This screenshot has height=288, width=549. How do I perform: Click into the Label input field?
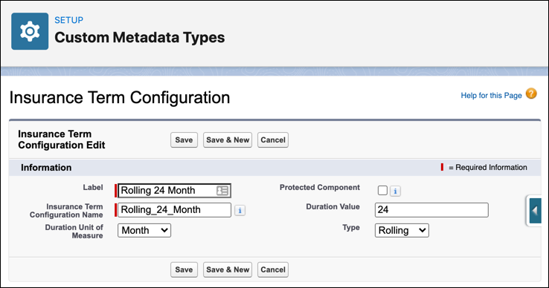pos(174,191)
